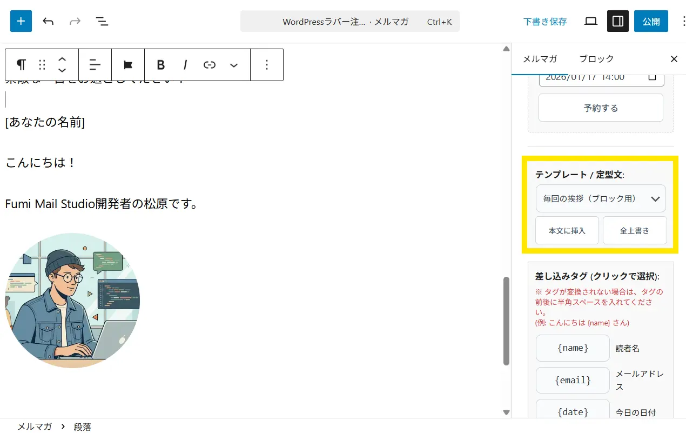Open the document overview list icon
This screenshot has width=686, height=433.
click(102, 22)
